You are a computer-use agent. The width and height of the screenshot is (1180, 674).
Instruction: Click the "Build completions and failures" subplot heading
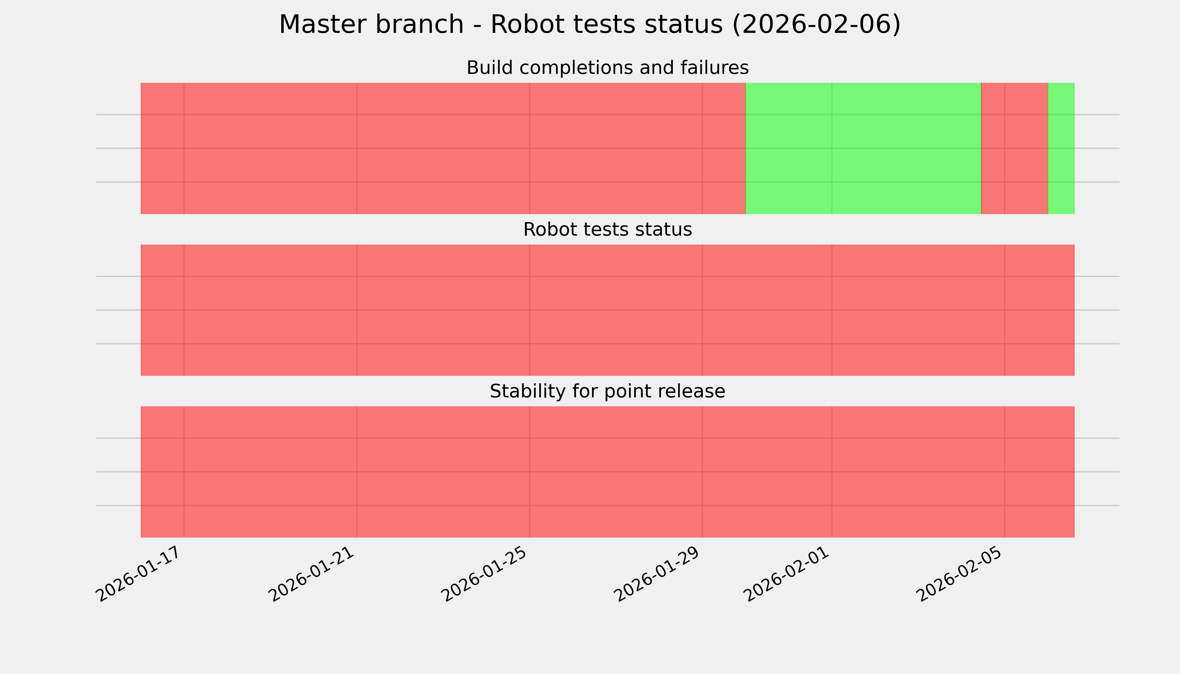tap(607, 68)
